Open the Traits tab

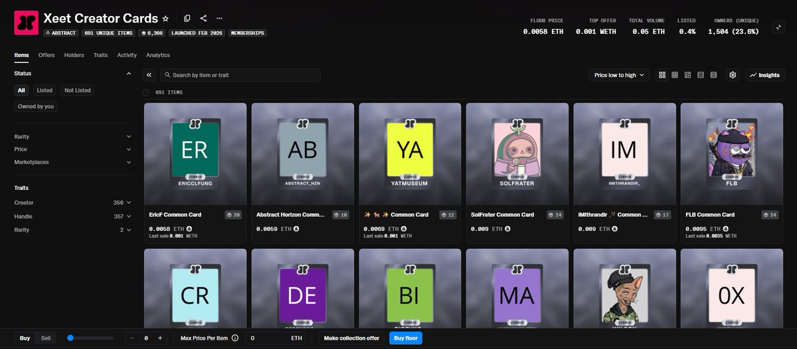click(100, 55)
